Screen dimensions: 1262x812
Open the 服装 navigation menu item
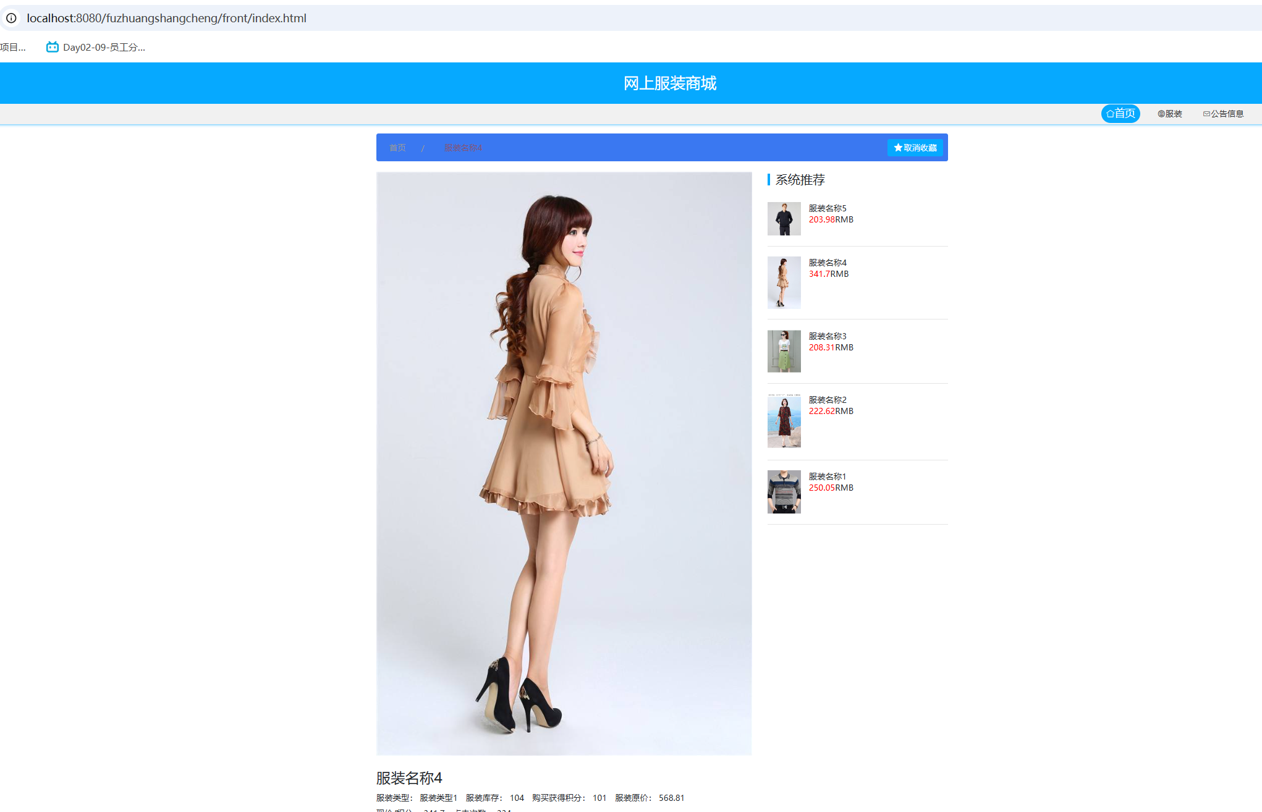[1169, 114]
